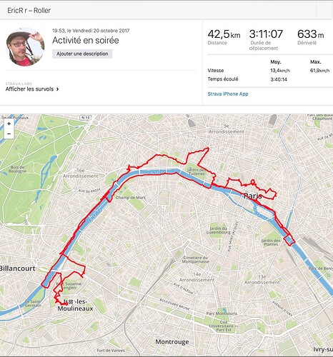Click the Activité en soirée activity title

point(86,40)
